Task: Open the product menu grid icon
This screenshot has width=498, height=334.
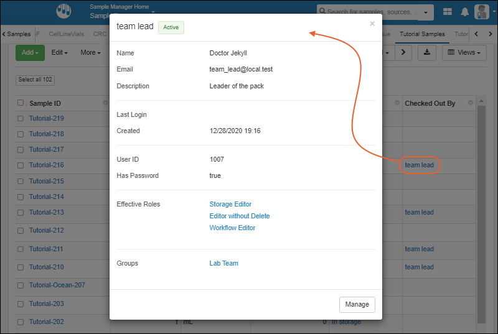Action: point(448,12)
